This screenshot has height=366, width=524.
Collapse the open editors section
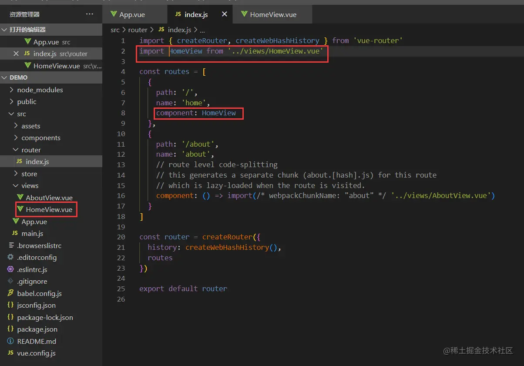[5, 30]
